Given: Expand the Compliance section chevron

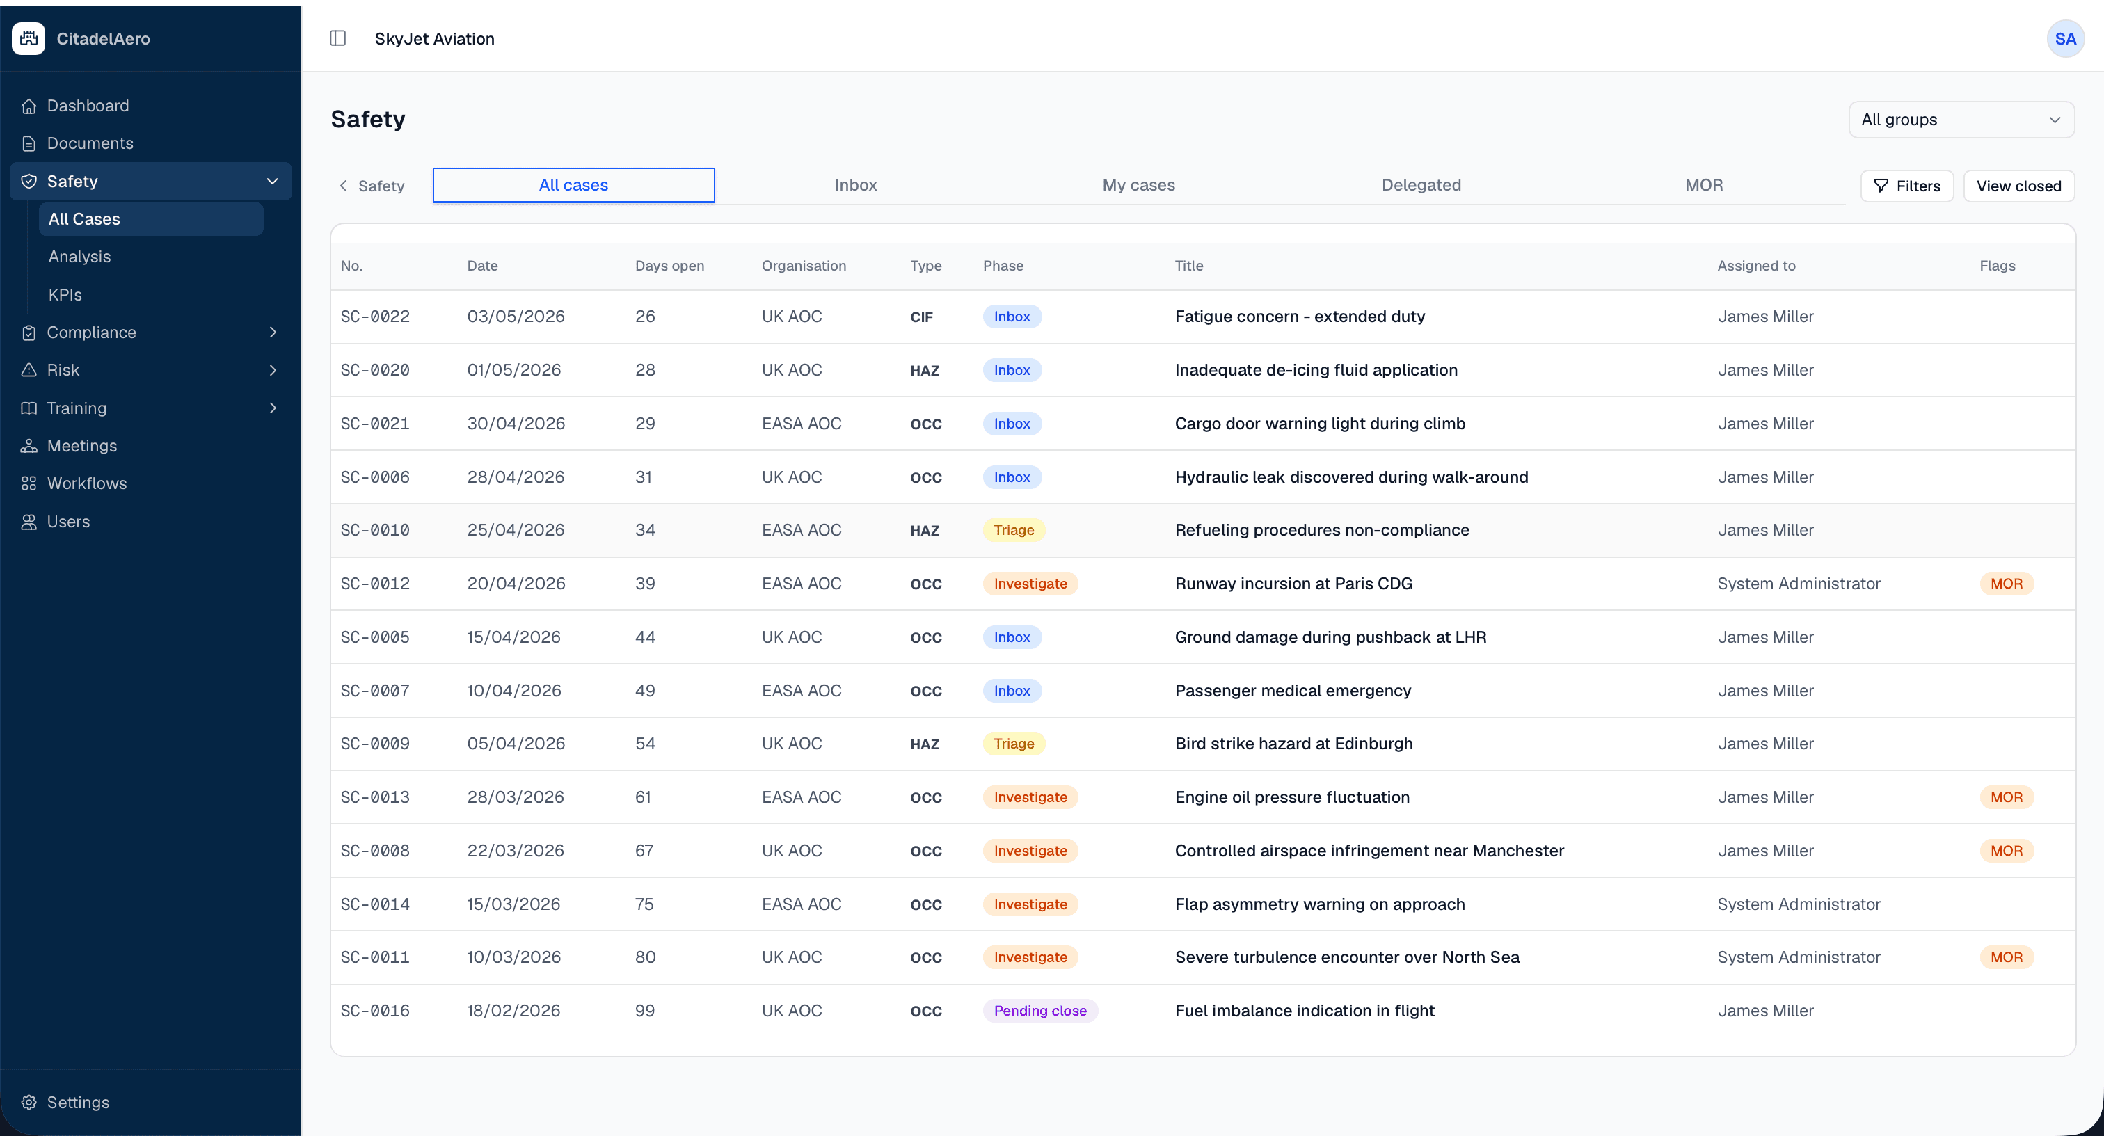Looking at the screenshot, I should 273,333.
